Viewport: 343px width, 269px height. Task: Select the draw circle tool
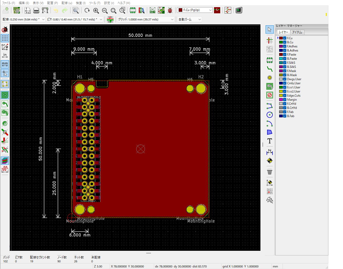coord(269,115)
